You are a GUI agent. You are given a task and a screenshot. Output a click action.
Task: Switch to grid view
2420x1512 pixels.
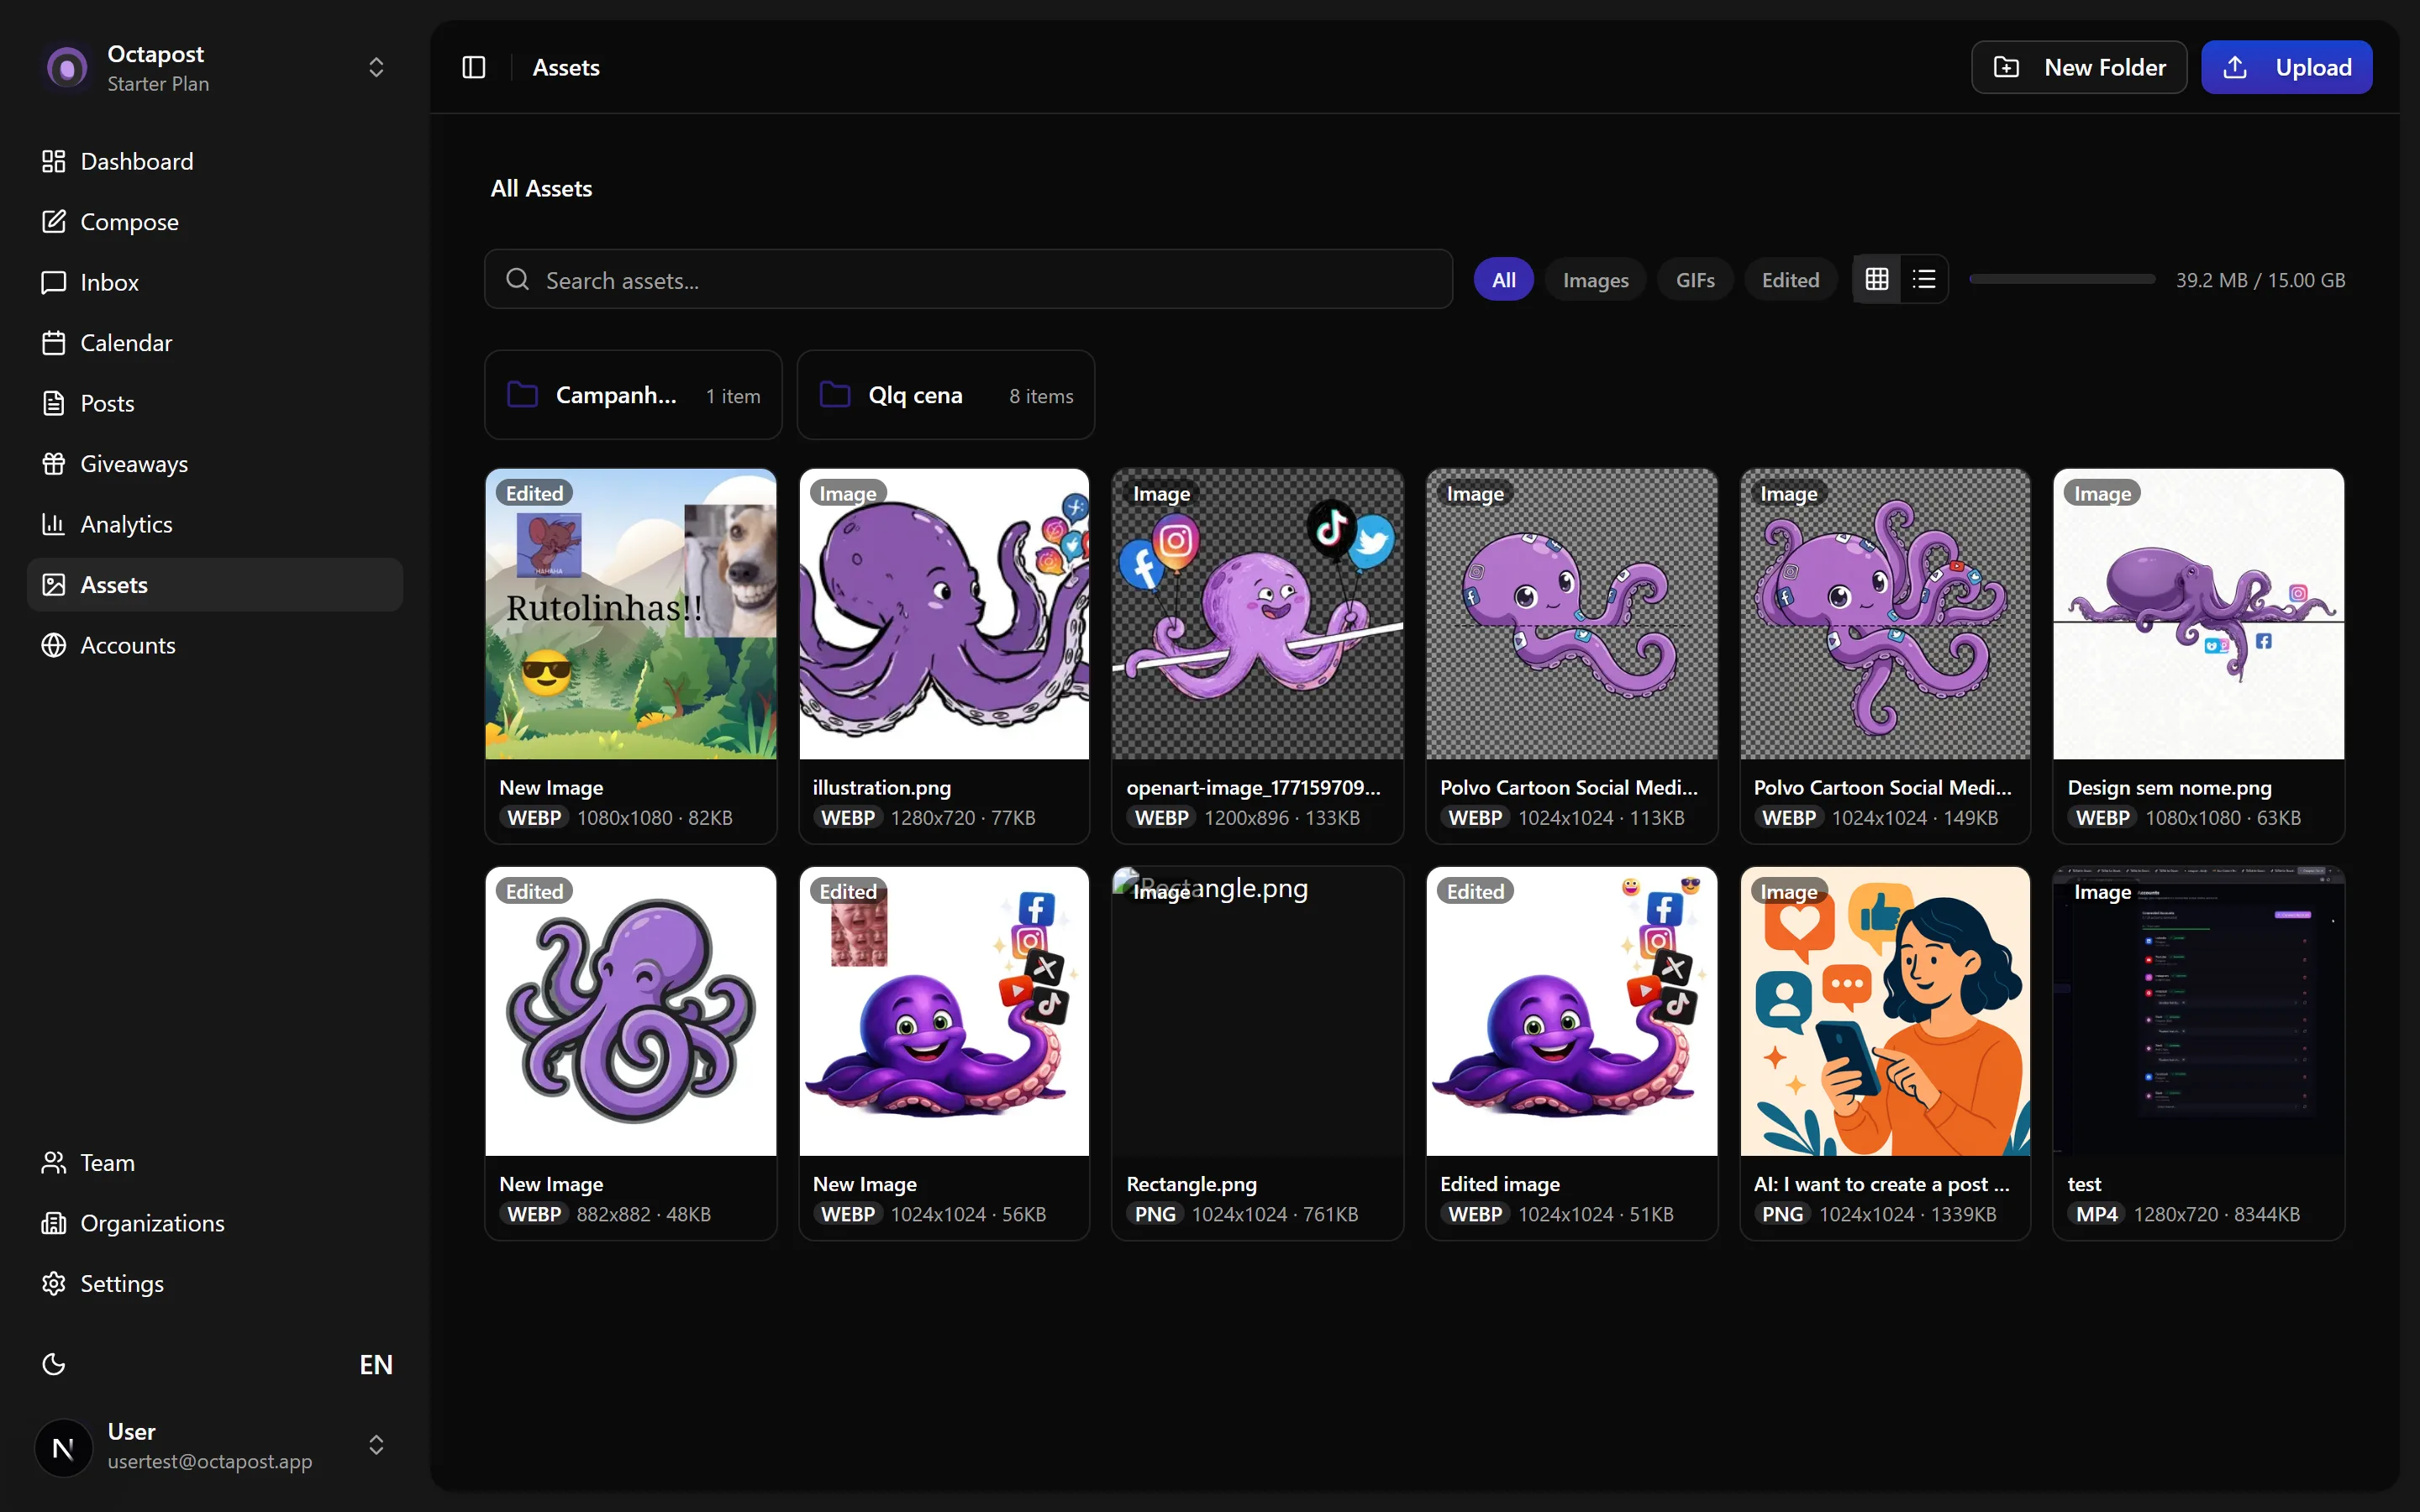(1877, 280)
